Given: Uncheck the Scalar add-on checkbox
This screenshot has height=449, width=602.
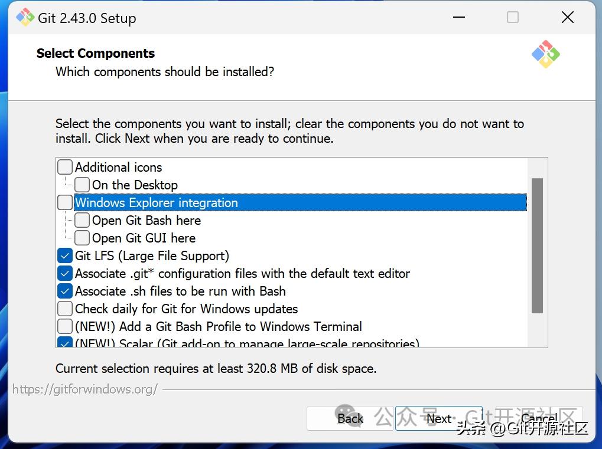Looking at the screenshot, I should [65, 343].
